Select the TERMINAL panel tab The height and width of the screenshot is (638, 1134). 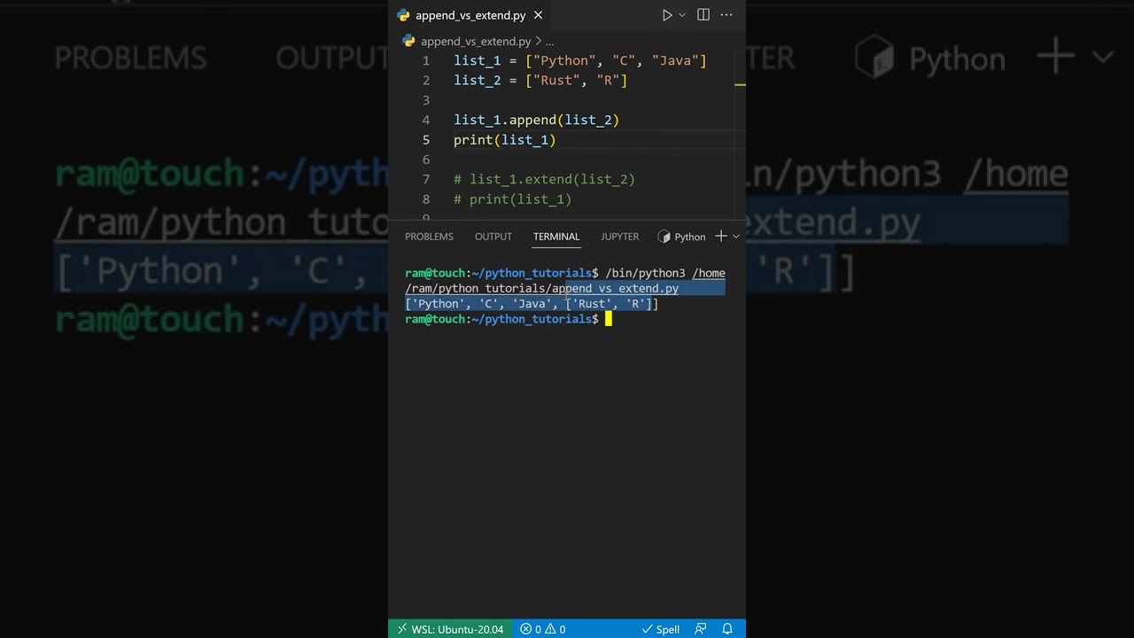(556, 237)
